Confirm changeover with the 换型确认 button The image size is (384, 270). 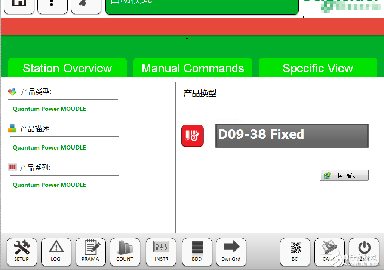point(344,175)
